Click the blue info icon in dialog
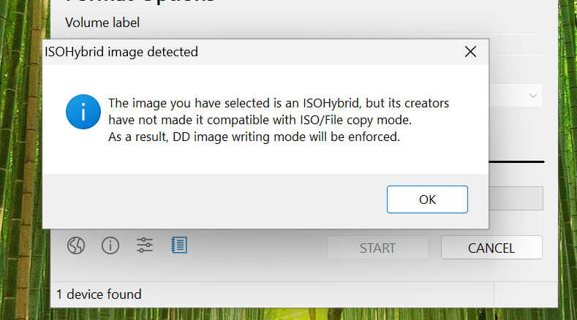This screenshot has width=577, height=320. 83,112
